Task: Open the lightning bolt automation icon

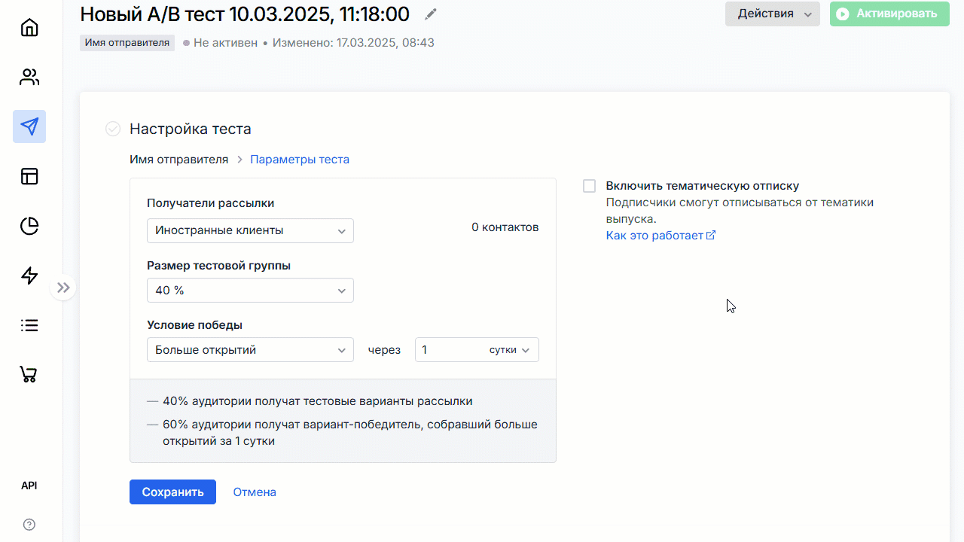Action: click(x=29, y=276)
